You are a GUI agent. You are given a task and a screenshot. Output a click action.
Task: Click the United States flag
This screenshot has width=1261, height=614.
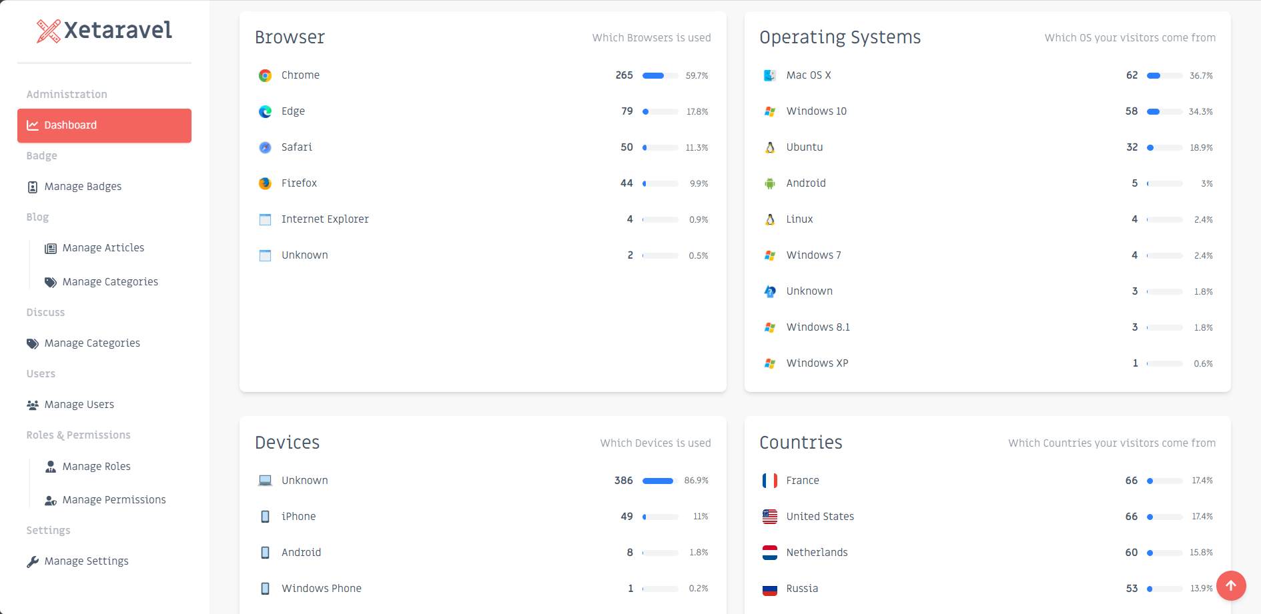(x=769, y=515)
